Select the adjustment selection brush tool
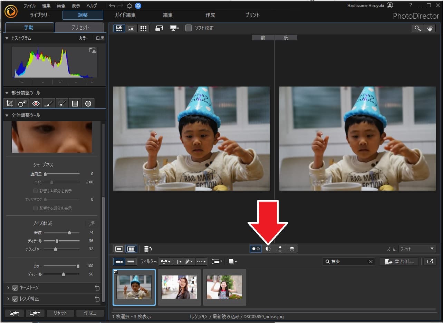 pyautogui.click(x=62, y=103)
